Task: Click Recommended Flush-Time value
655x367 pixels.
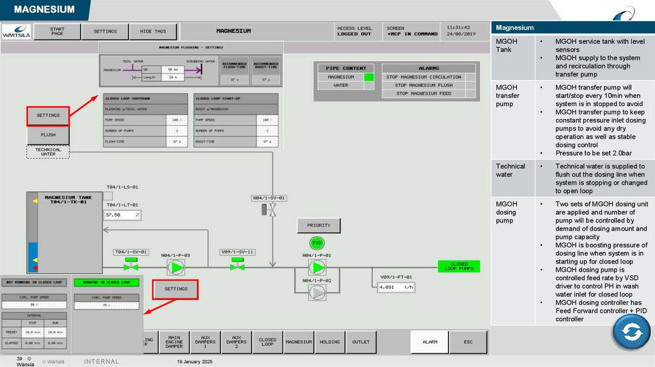Action: pyautogui.click(x=235, y=80)
